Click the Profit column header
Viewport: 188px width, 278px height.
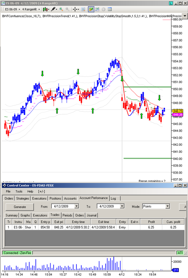151,222
